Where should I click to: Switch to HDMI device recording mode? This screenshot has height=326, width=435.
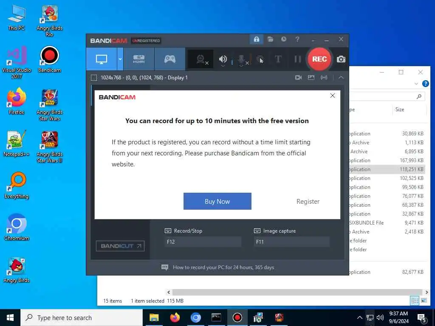click(x=139, y=59)
